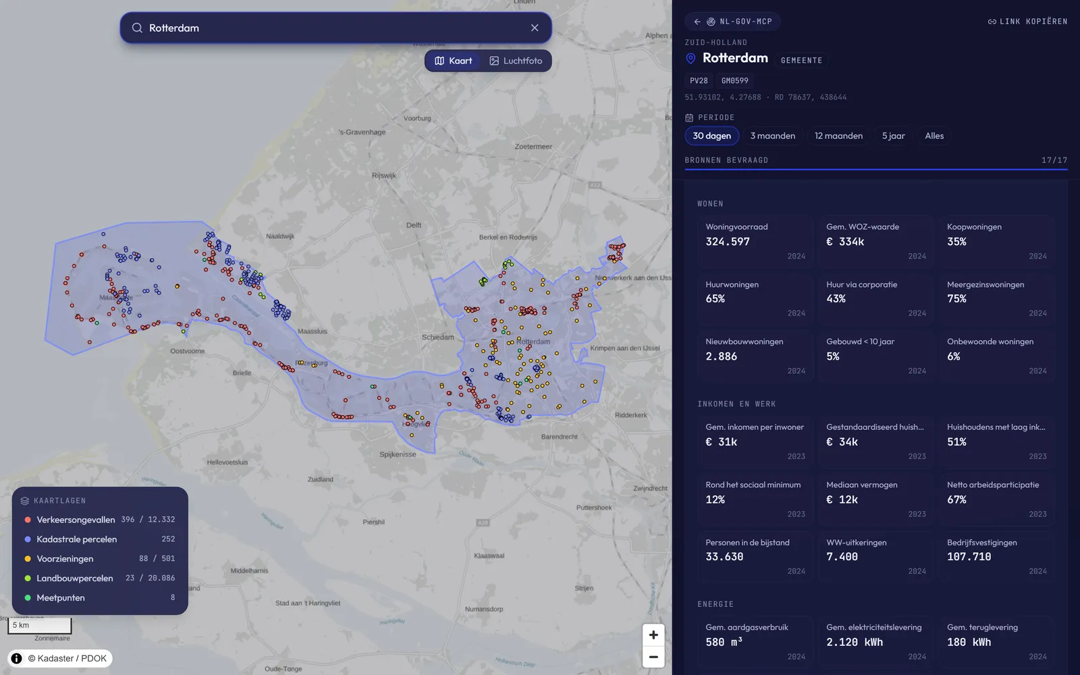This screenshot has height=675, width=1080.
Task: Open the Huurwoningen card
Action: (755, 298)
